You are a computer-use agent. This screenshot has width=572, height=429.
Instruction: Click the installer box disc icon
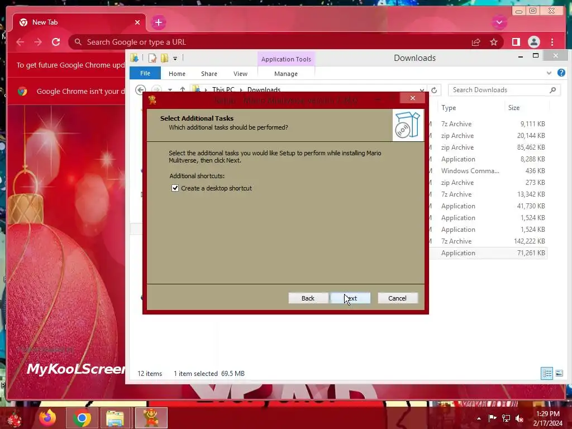click(408, 125)
